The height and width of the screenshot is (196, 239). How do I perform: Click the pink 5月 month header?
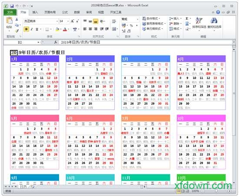tap(35, 118)
